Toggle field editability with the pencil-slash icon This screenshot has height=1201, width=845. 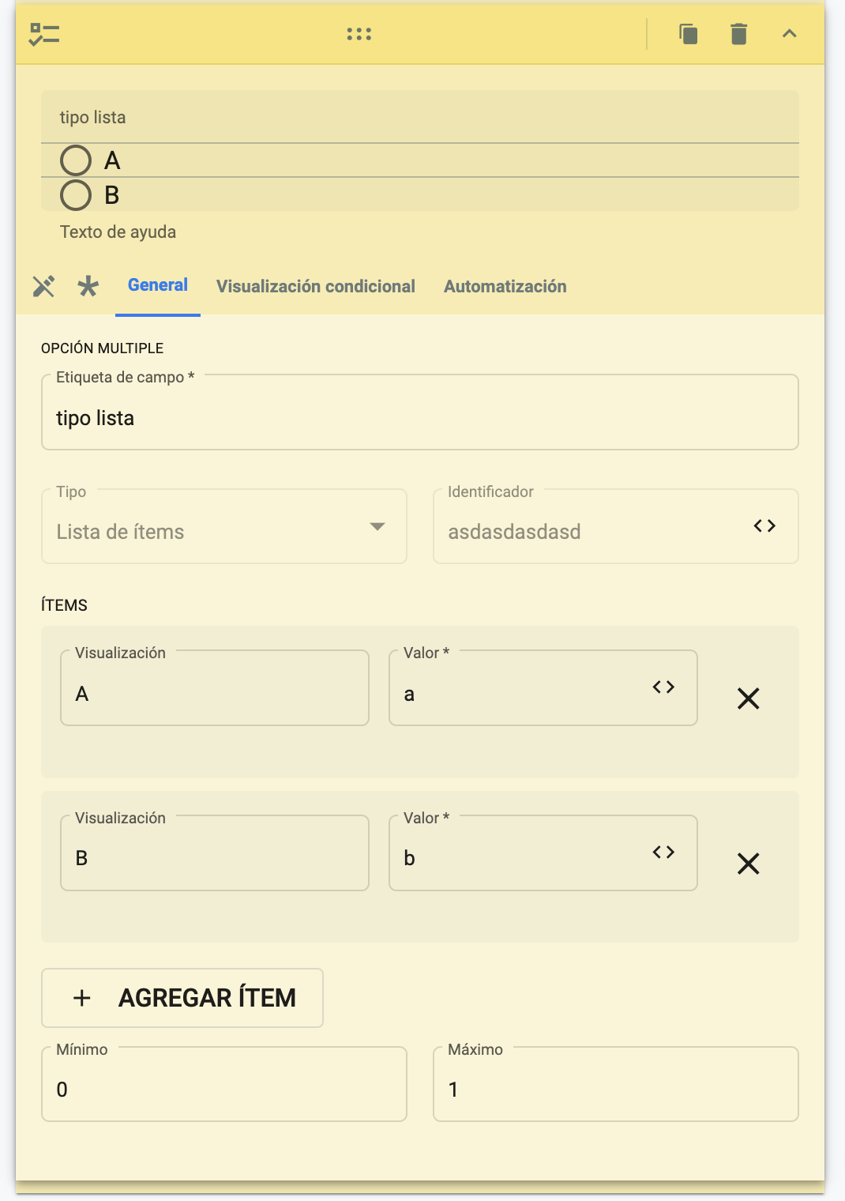click(44, 286)
